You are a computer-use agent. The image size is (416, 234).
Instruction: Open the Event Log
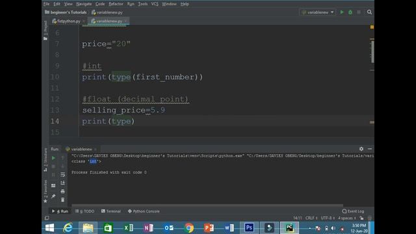point(353,211)
